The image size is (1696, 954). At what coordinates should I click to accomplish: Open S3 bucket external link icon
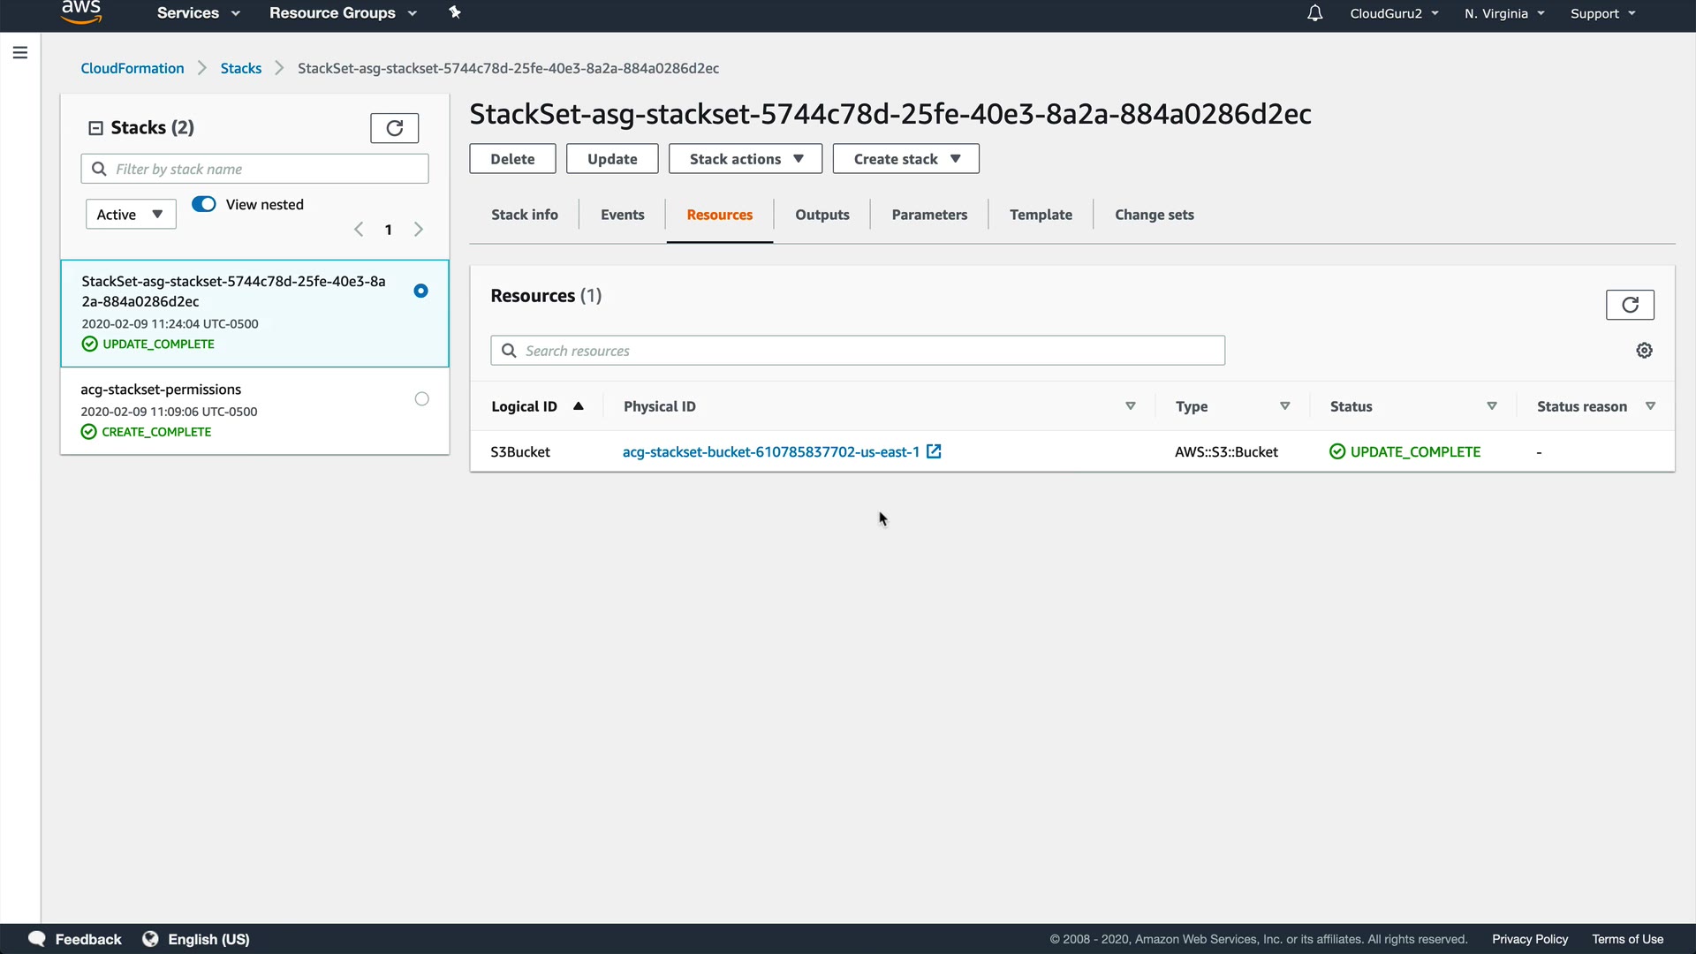coord(934,452)
